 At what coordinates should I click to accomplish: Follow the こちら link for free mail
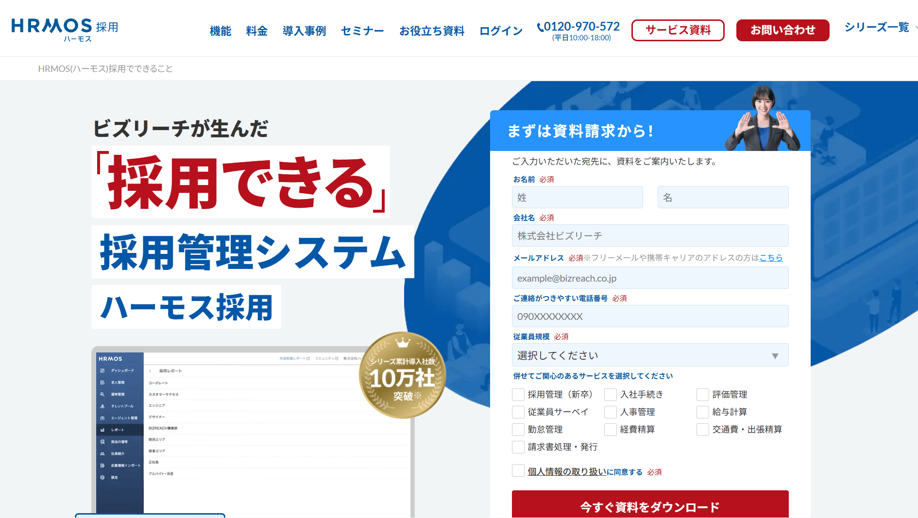[771, 258]
